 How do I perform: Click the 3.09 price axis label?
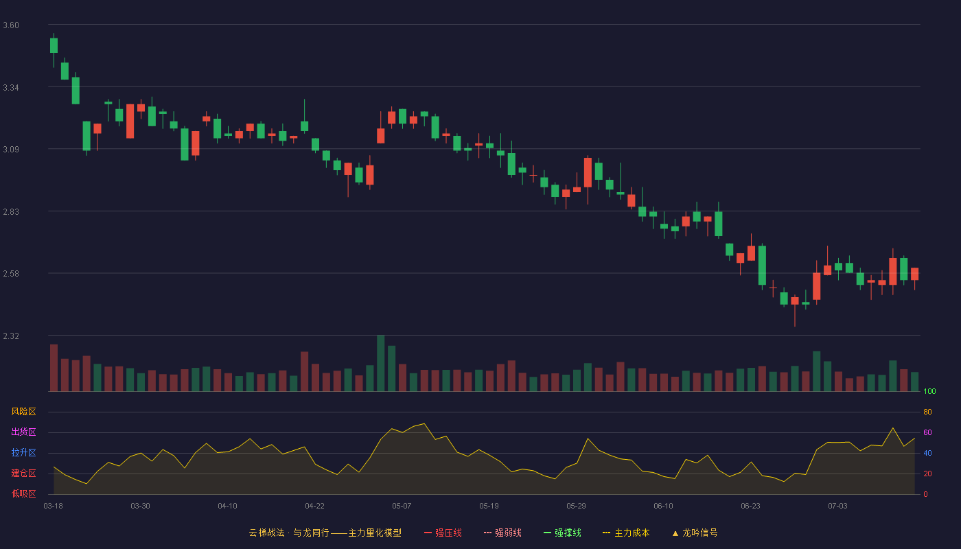tap(11, 150)
